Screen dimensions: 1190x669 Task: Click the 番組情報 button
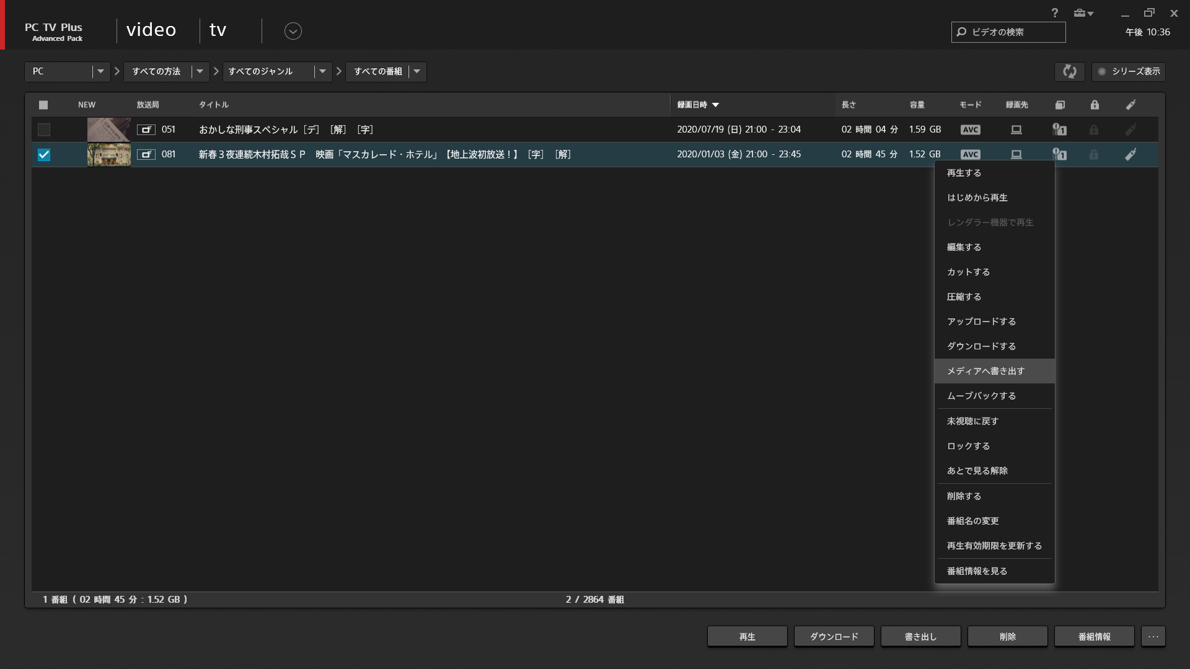[1094, 636]
